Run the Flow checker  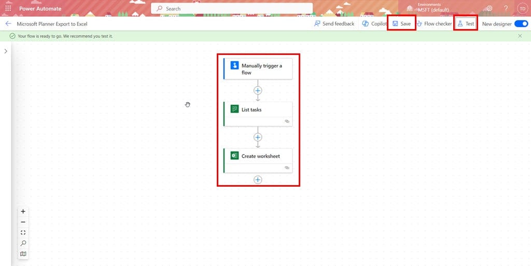click(x=434, y=24)
